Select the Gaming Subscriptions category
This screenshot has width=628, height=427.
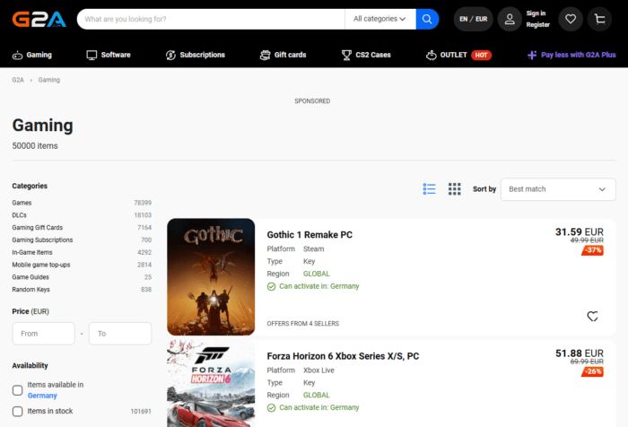pos(42,240)
